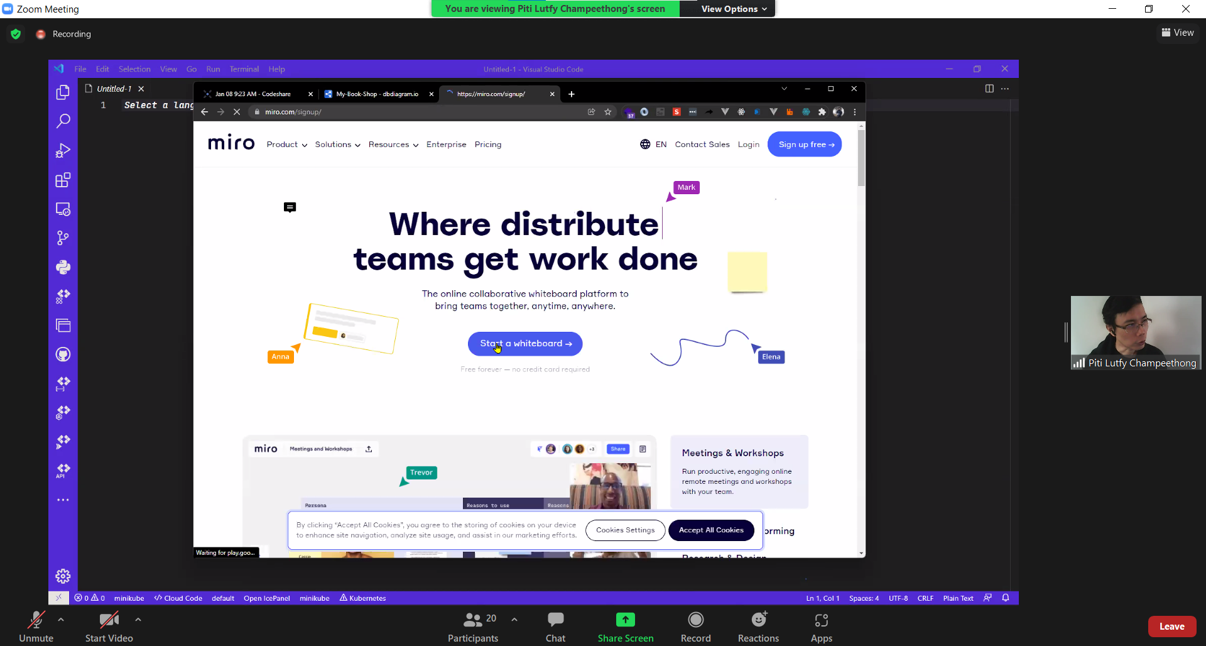Open additional views ellipsis in activity bar
Viewport: 1206px width, 646px height.
click(x=63, y=500)
